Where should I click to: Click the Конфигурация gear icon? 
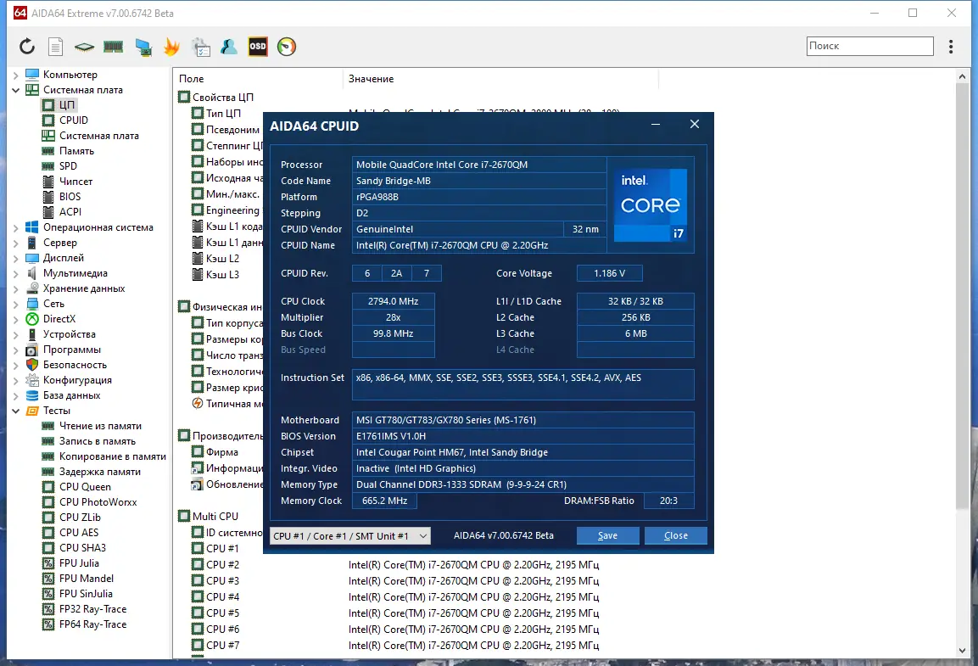[x=32, y=380]
